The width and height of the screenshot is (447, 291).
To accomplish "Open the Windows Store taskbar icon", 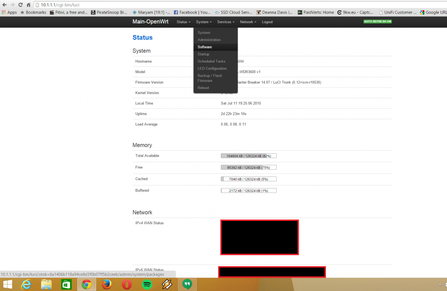I will point(66,284).
